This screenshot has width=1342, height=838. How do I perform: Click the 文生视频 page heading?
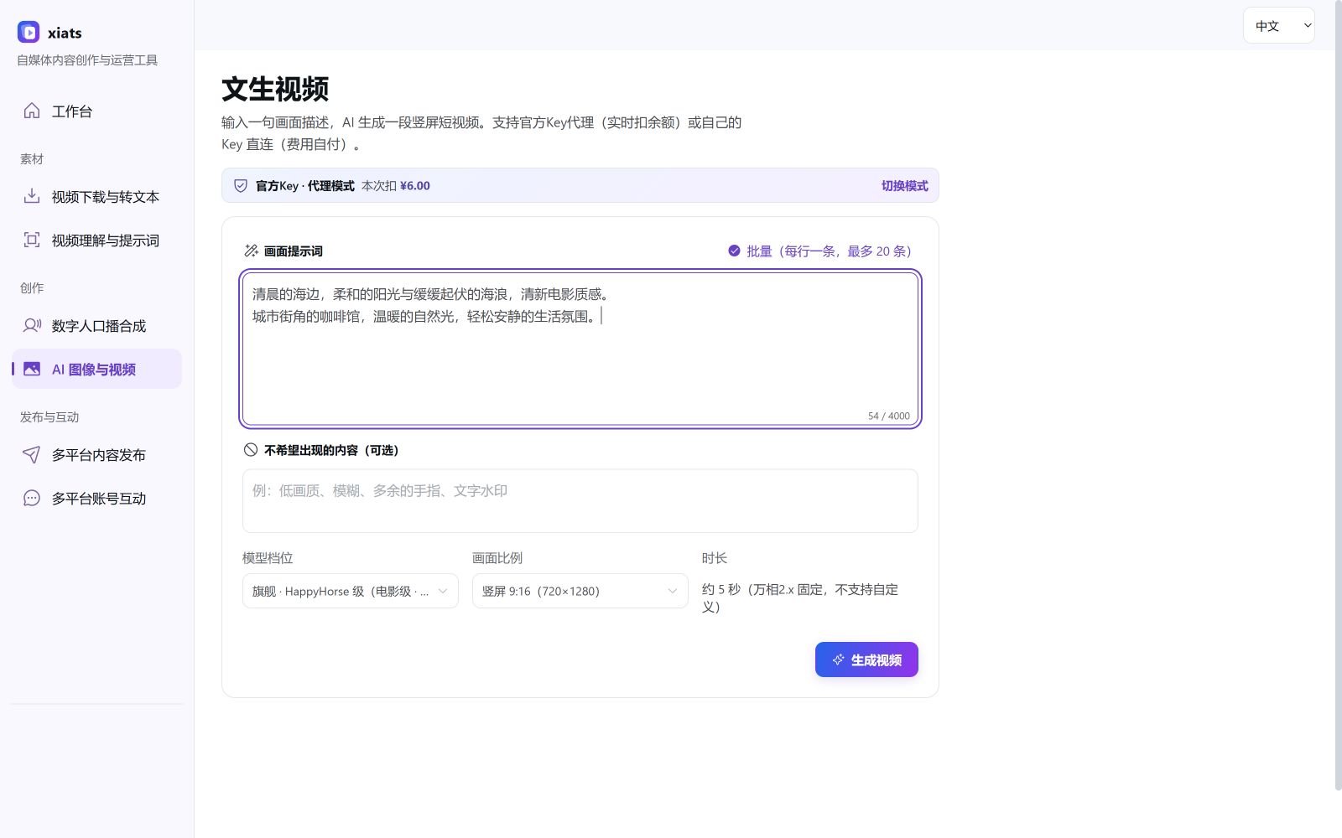click(x=275, y=89)
